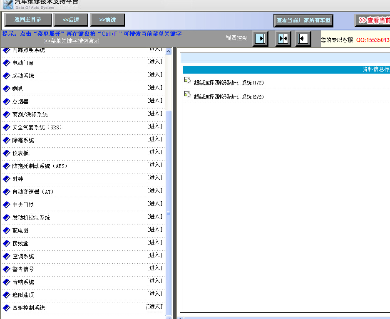Click document icon beside 系统(1/2)
This screenshot has height=319, width=390.
click(x=188, y=80)
